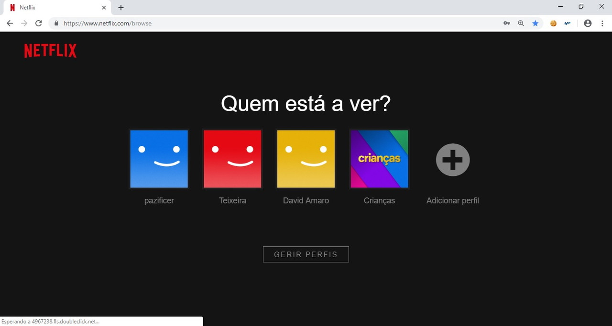Select the Crianças kids profile tile
The height and width of the screenshot is (326, 612).
pos(380,159)
